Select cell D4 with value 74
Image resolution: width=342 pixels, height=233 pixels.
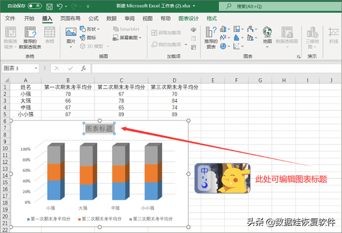175,107
